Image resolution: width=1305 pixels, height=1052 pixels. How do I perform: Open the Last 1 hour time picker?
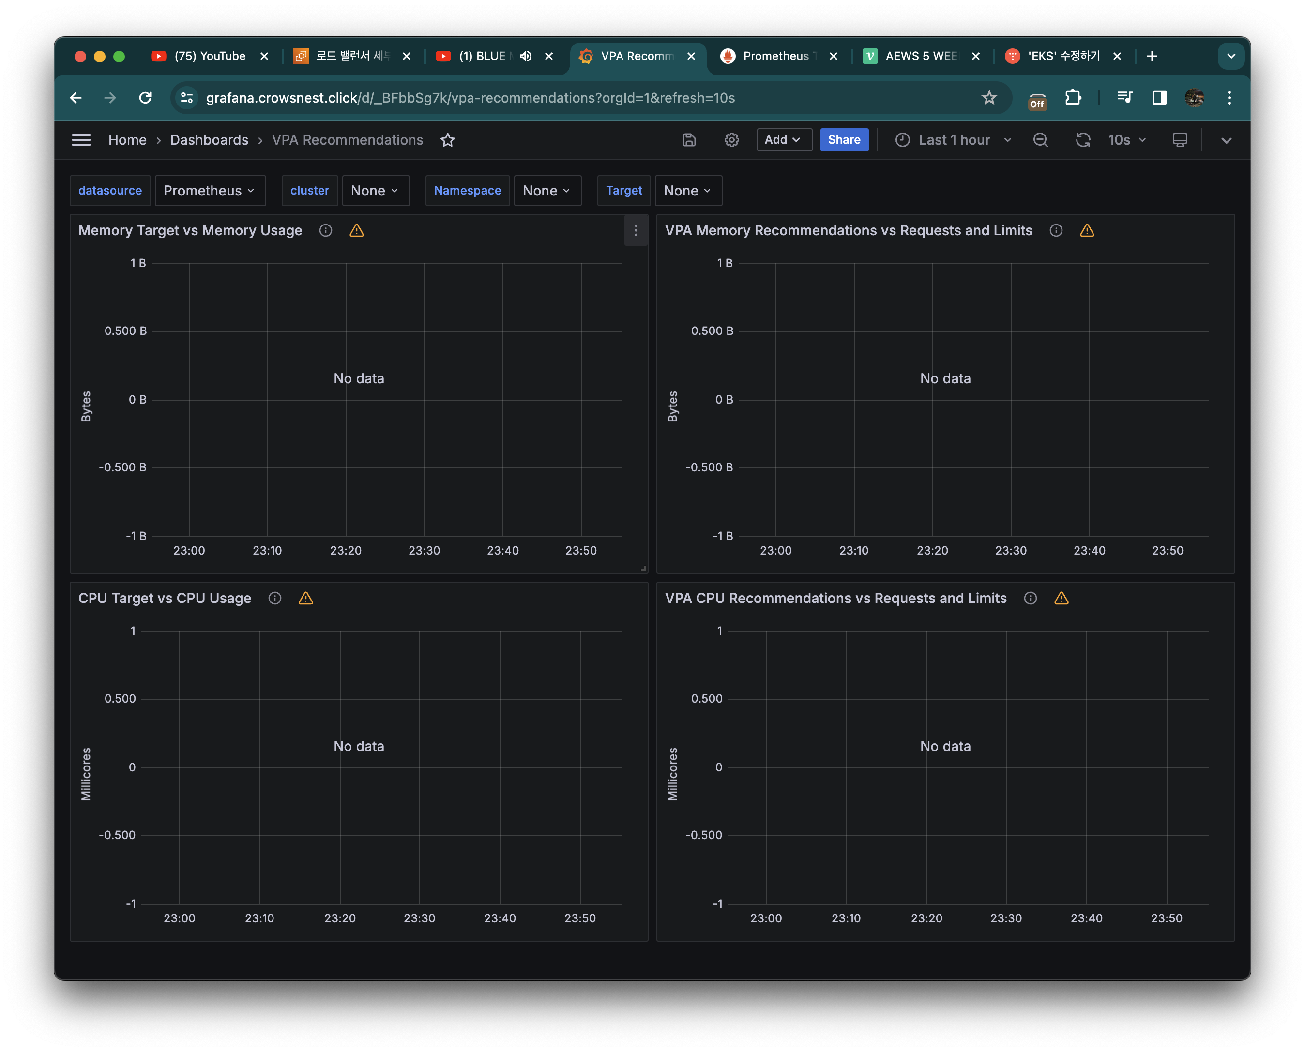954,140
